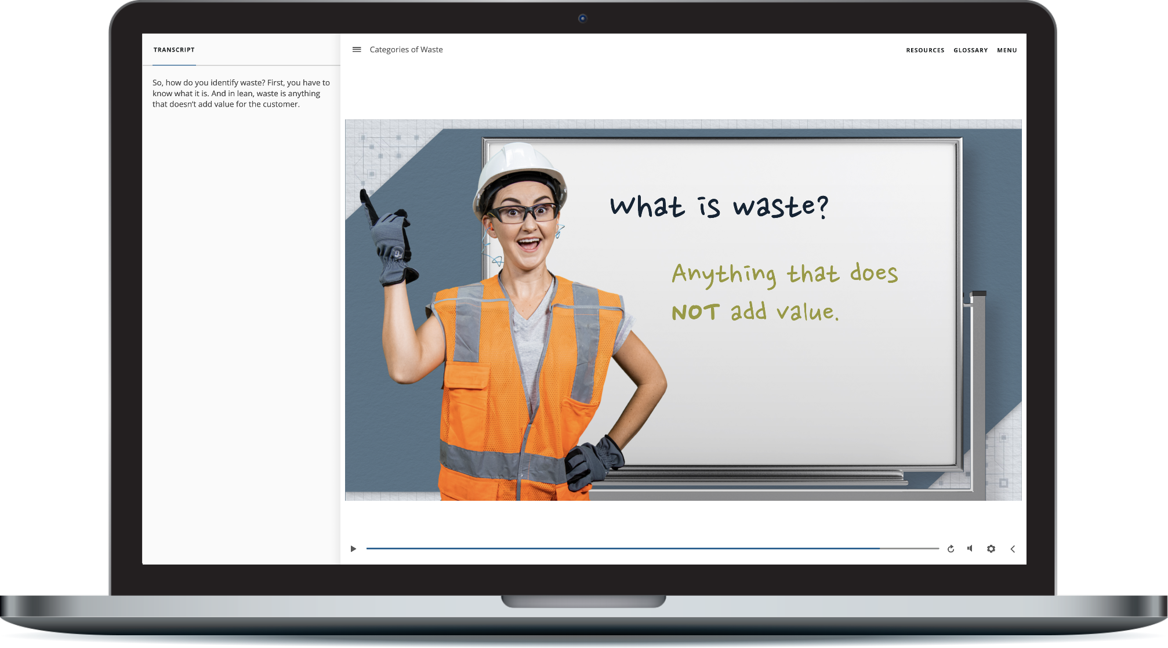Viewport: 1168px width, 648px height.
Task: Open the Glossary tab
Action: 970,50
